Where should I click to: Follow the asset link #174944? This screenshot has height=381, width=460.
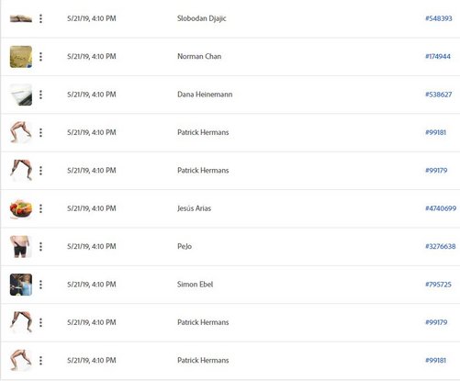[x=438, y=56]
